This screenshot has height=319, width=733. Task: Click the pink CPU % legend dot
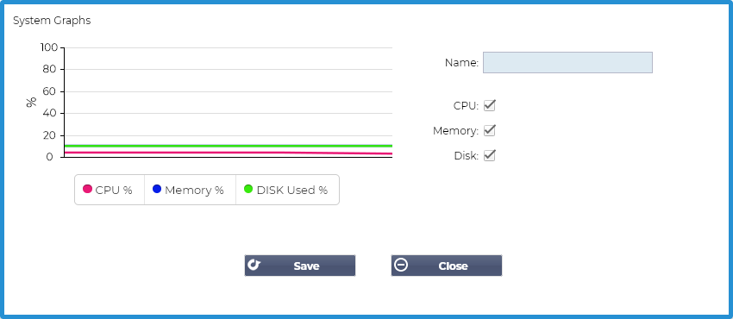click(x=87, y=189)
